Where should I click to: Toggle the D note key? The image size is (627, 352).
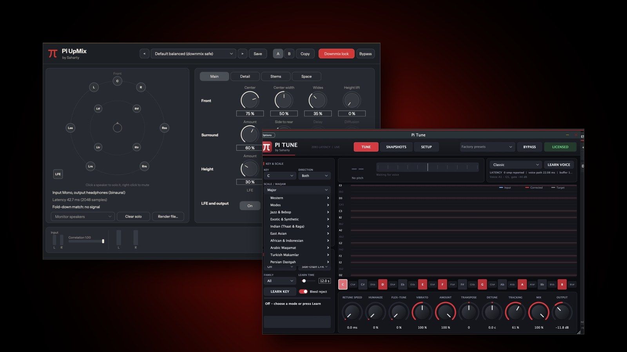tap(383, 284)
